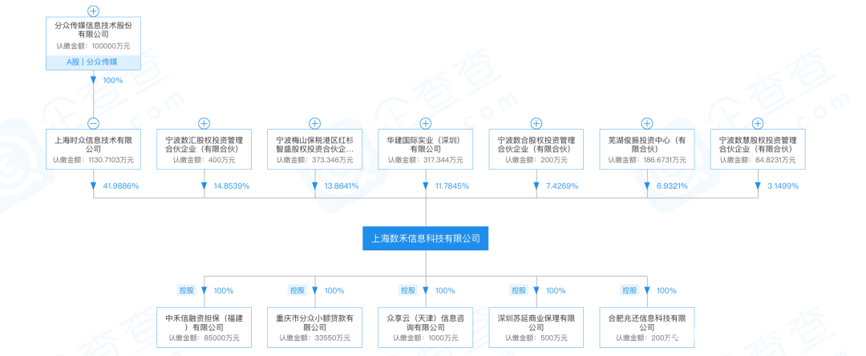866x356 pixels.
Task: Open the 宁波数合股权投资管理合伙企业 node
Action: click(x=536, y=149)
